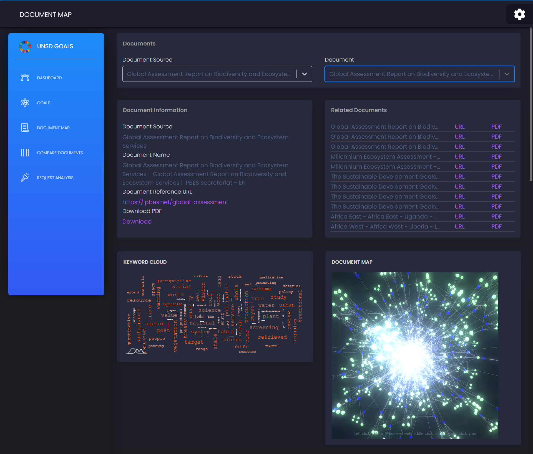Open PDF for first Millennium Ecosystem Assessment

[496, 157]
